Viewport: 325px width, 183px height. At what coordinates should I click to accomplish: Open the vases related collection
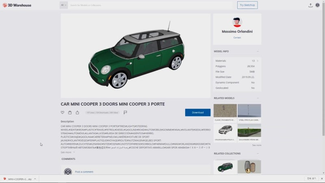(249, 167)
